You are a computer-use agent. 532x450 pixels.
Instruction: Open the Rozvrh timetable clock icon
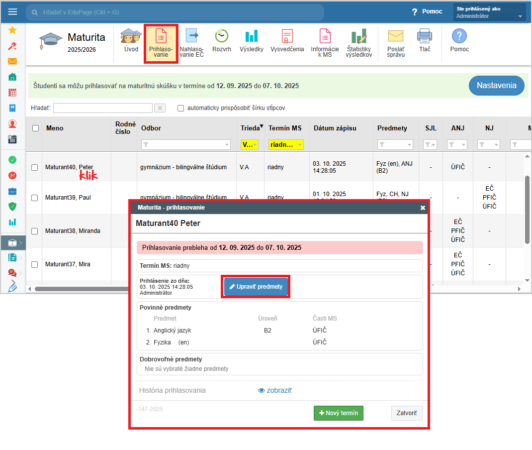point(221,36)
